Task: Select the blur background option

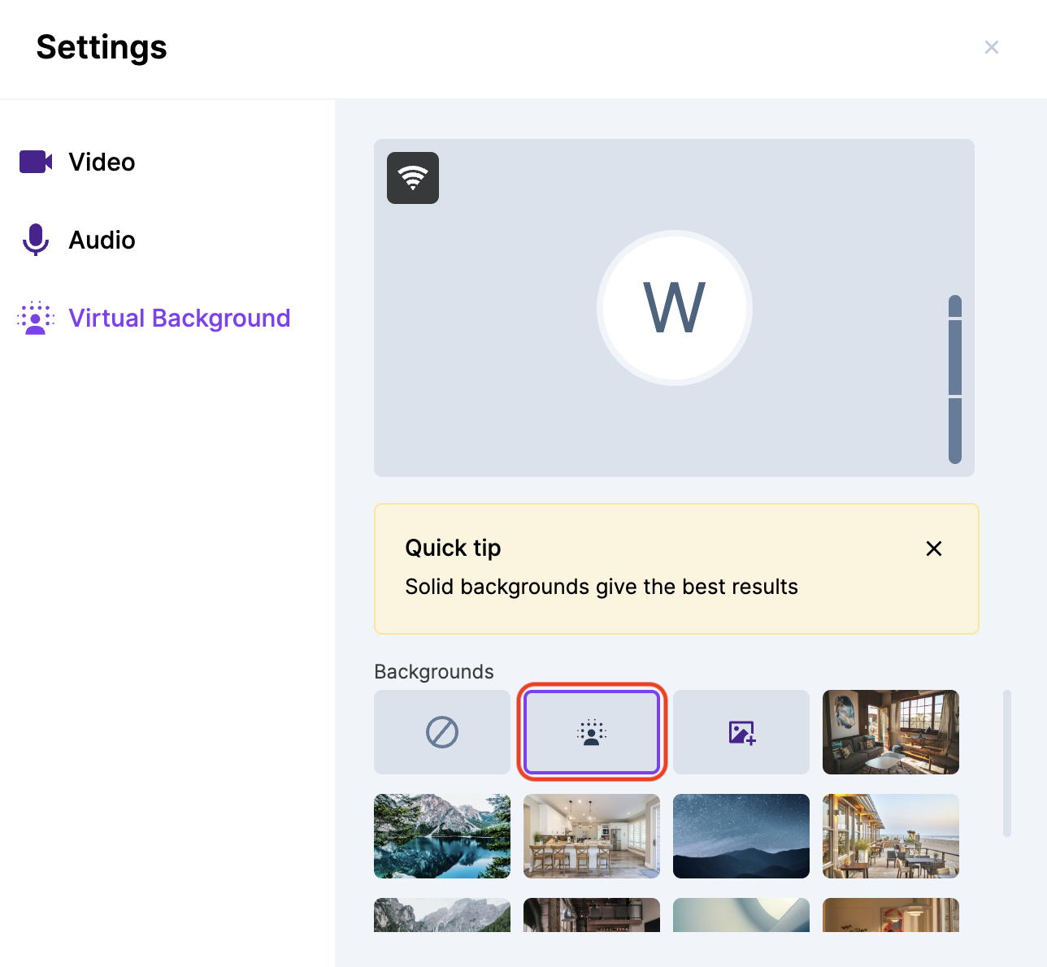Action: pos(591,732)
